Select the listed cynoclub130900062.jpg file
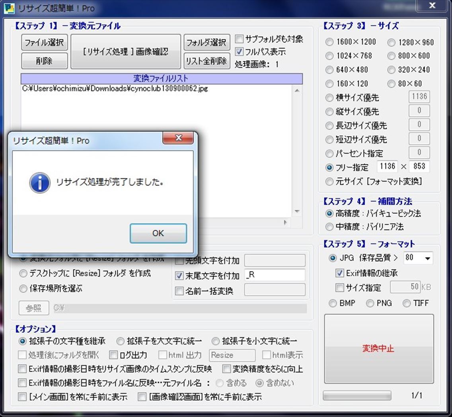The width and height of the screenshot is (452, 417). 115,89
